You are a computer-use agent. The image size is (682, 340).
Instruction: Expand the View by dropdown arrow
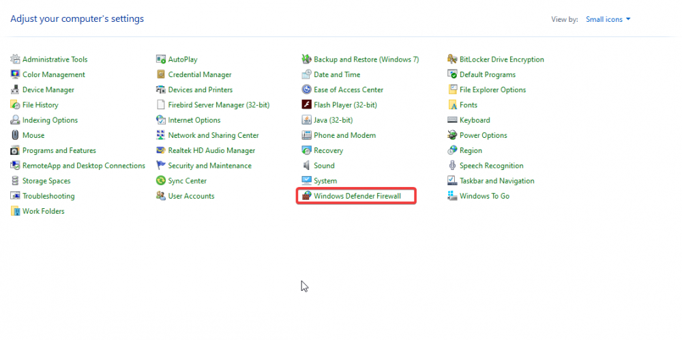(x=628, y=19)
